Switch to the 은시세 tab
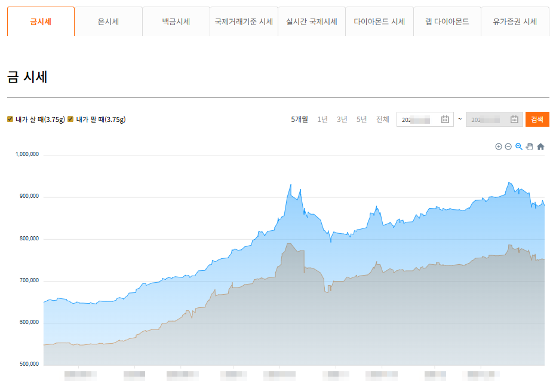Image resolution: width=553 pixels, height=385 pixels. click(x=107, y=21)
